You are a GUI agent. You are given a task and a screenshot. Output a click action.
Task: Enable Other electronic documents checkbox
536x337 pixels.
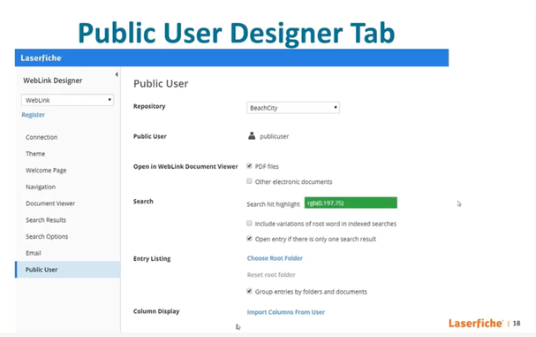(x=249, y=181)
